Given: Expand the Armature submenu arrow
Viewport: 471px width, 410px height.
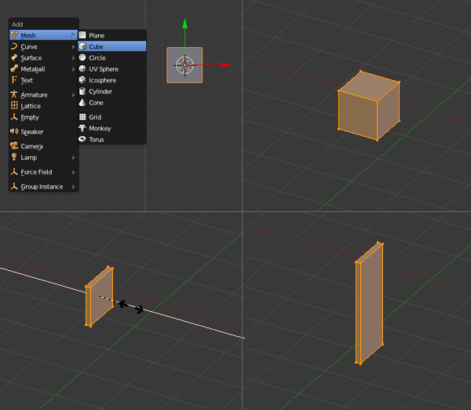Looking at the screenshot, I should point(73,95).
